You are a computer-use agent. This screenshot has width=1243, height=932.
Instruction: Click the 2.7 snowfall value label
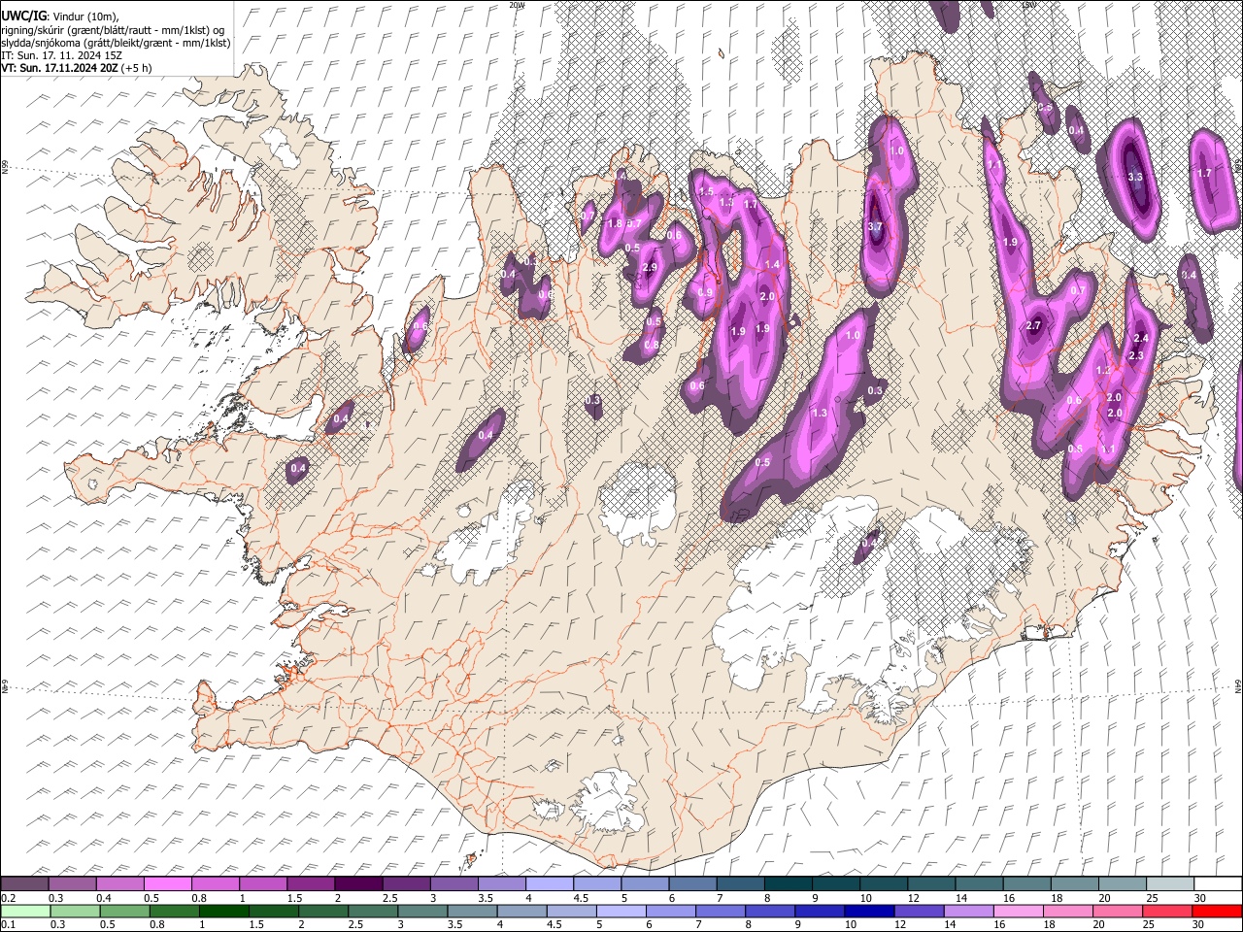point(1033,326)
